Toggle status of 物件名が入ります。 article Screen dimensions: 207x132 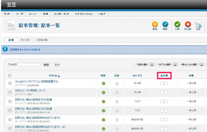[103, 120]
